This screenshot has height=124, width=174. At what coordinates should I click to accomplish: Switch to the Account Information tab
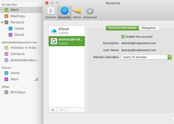coord(122,28)
